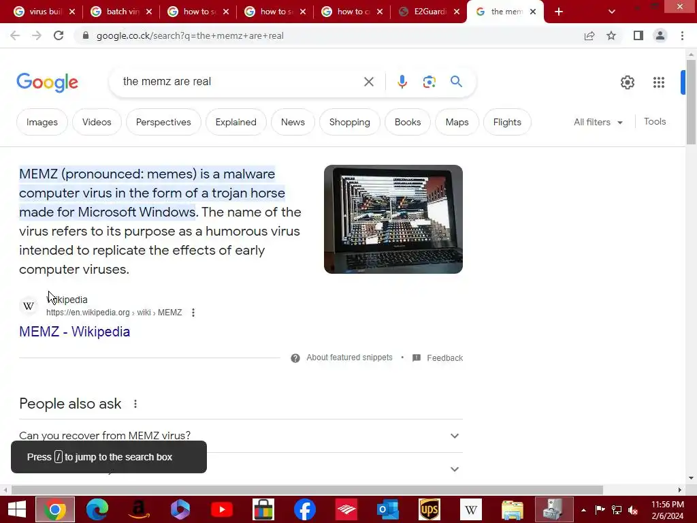
Task: Bookmark this page with star icon
Action: [x=611, y=35]
